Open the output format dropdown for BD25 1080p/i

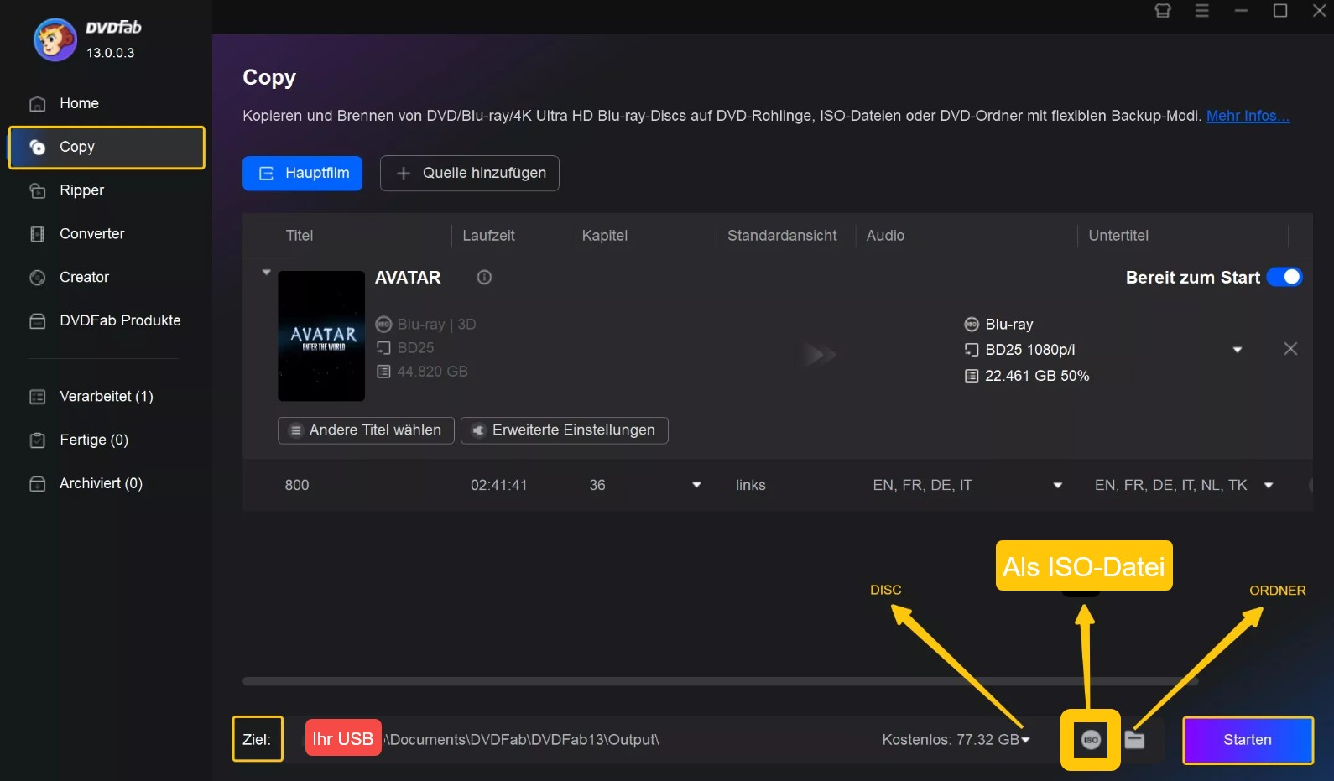coord(1237,350)
